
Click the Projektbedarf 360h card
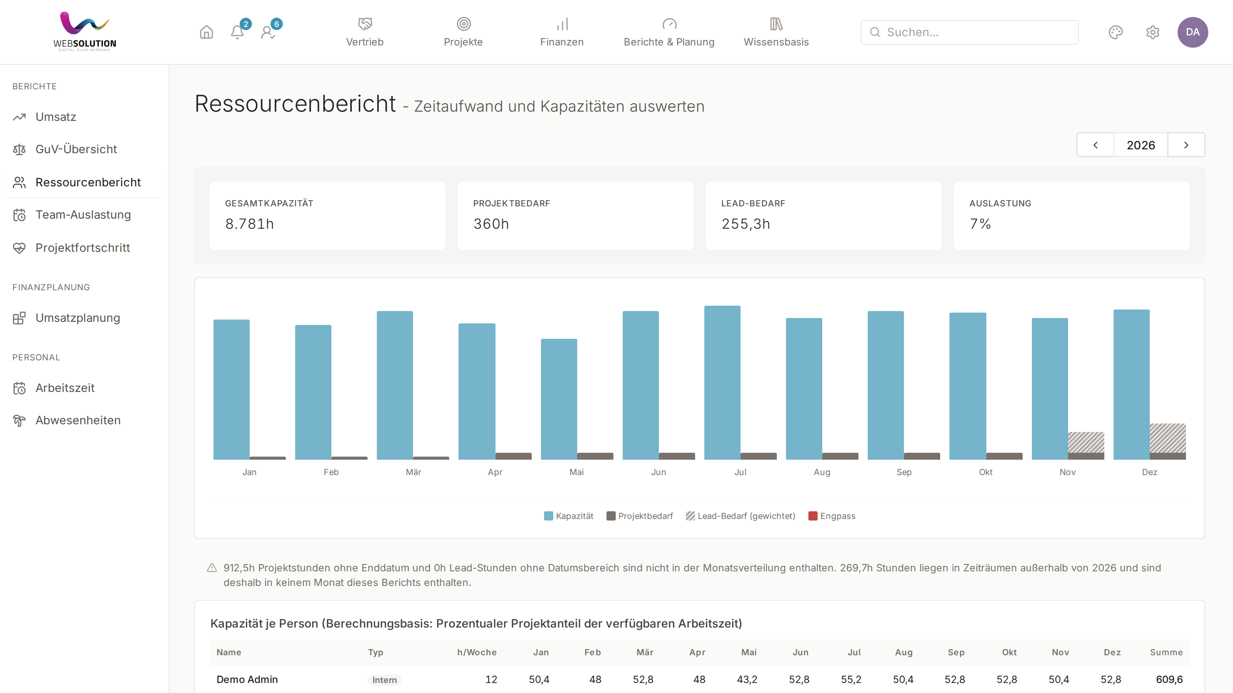(x=575, y=215)
